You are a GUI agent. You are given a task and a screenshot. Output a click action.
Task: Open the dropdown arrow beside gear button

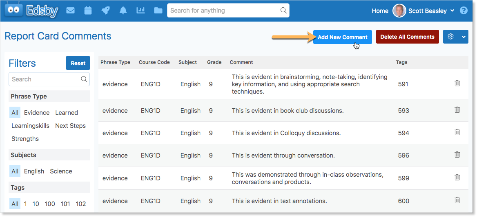tap(463, 37)
